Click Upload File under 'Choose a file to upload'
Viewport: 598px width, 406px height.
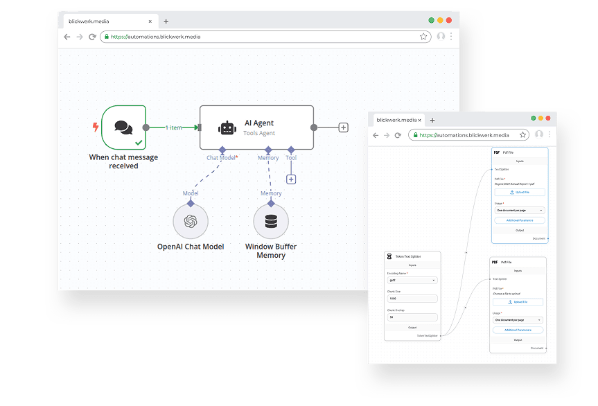518,302
